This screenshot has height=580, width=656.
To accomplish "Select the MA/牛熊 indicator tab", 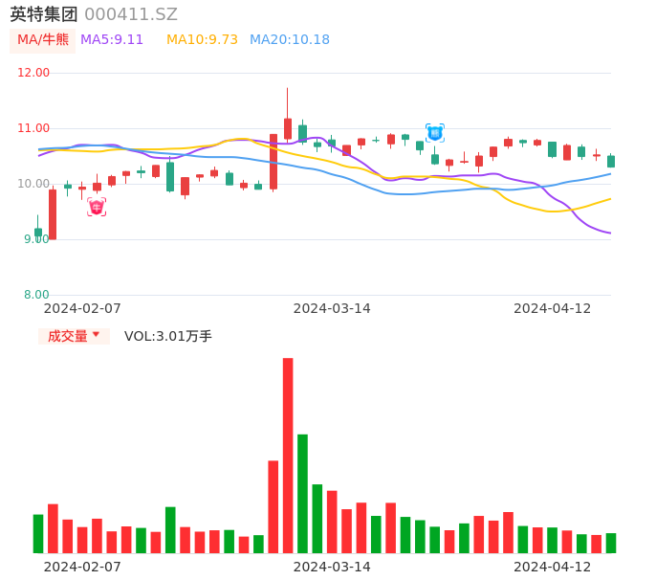I will click(x=43, y=39).
